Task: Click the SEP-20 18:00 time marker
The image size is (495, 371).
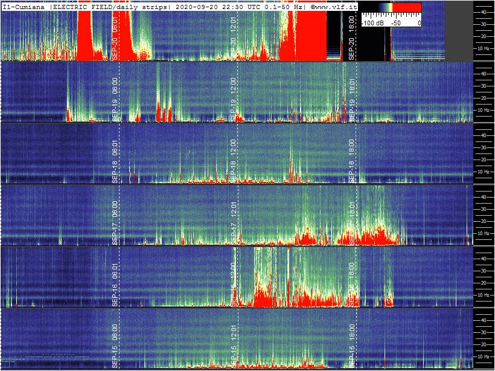Action: 352,38
